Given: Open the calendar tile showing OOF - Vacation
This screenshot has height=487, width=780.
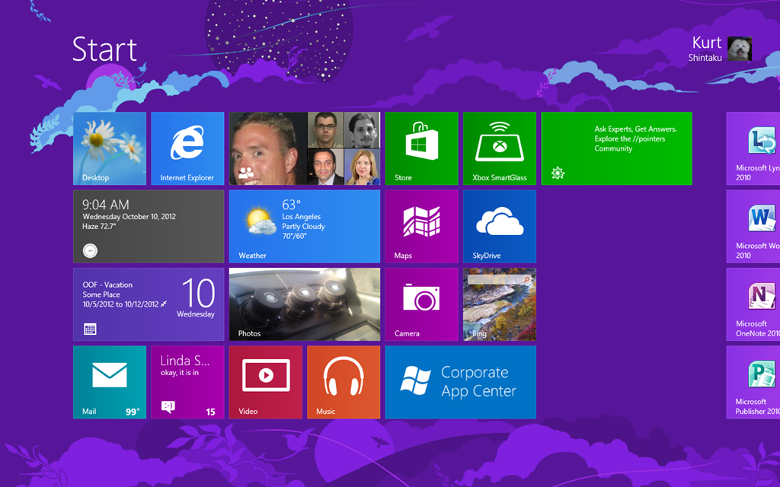Looking at the screenshot, I should tap(149, 304).
